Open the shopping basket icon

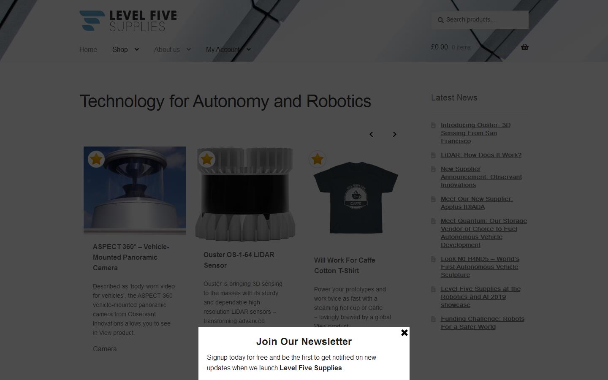(524, 47)
